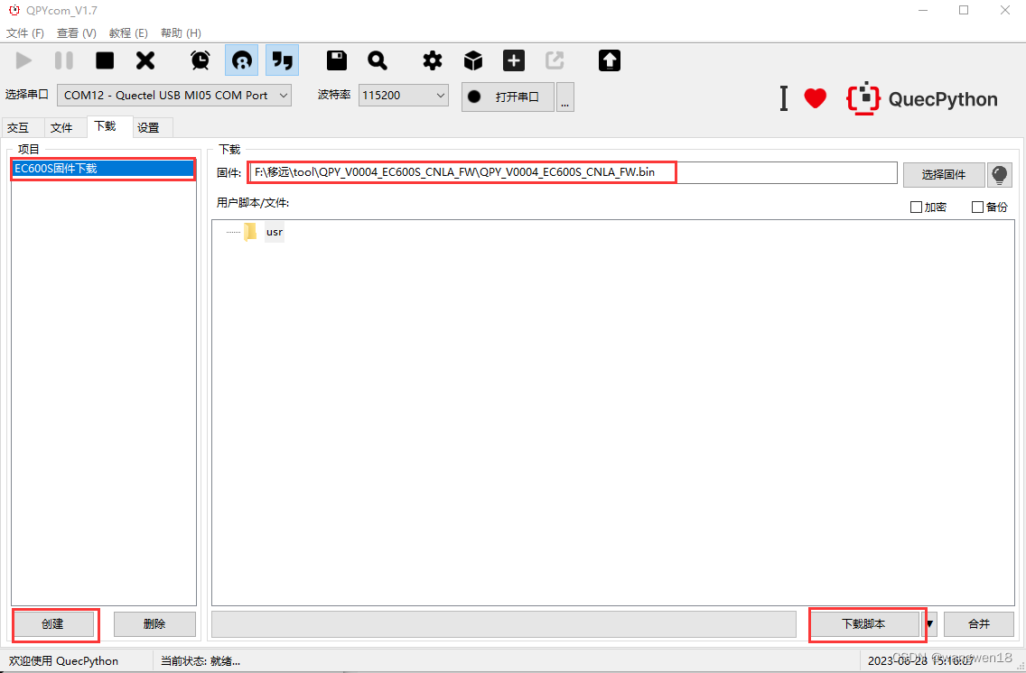Click the usr folder icon
This screenshot has width=1026, height=673.
(250, 232)
